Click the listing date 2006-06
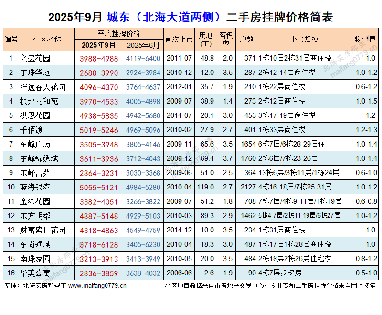The image size is (382, 315). click(179, 273)
